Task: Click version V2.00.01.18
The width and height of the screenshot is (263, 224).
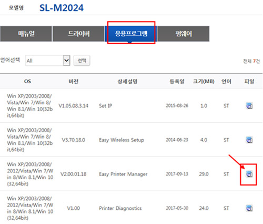Action: pyautogui.click(x=73, y=174)
